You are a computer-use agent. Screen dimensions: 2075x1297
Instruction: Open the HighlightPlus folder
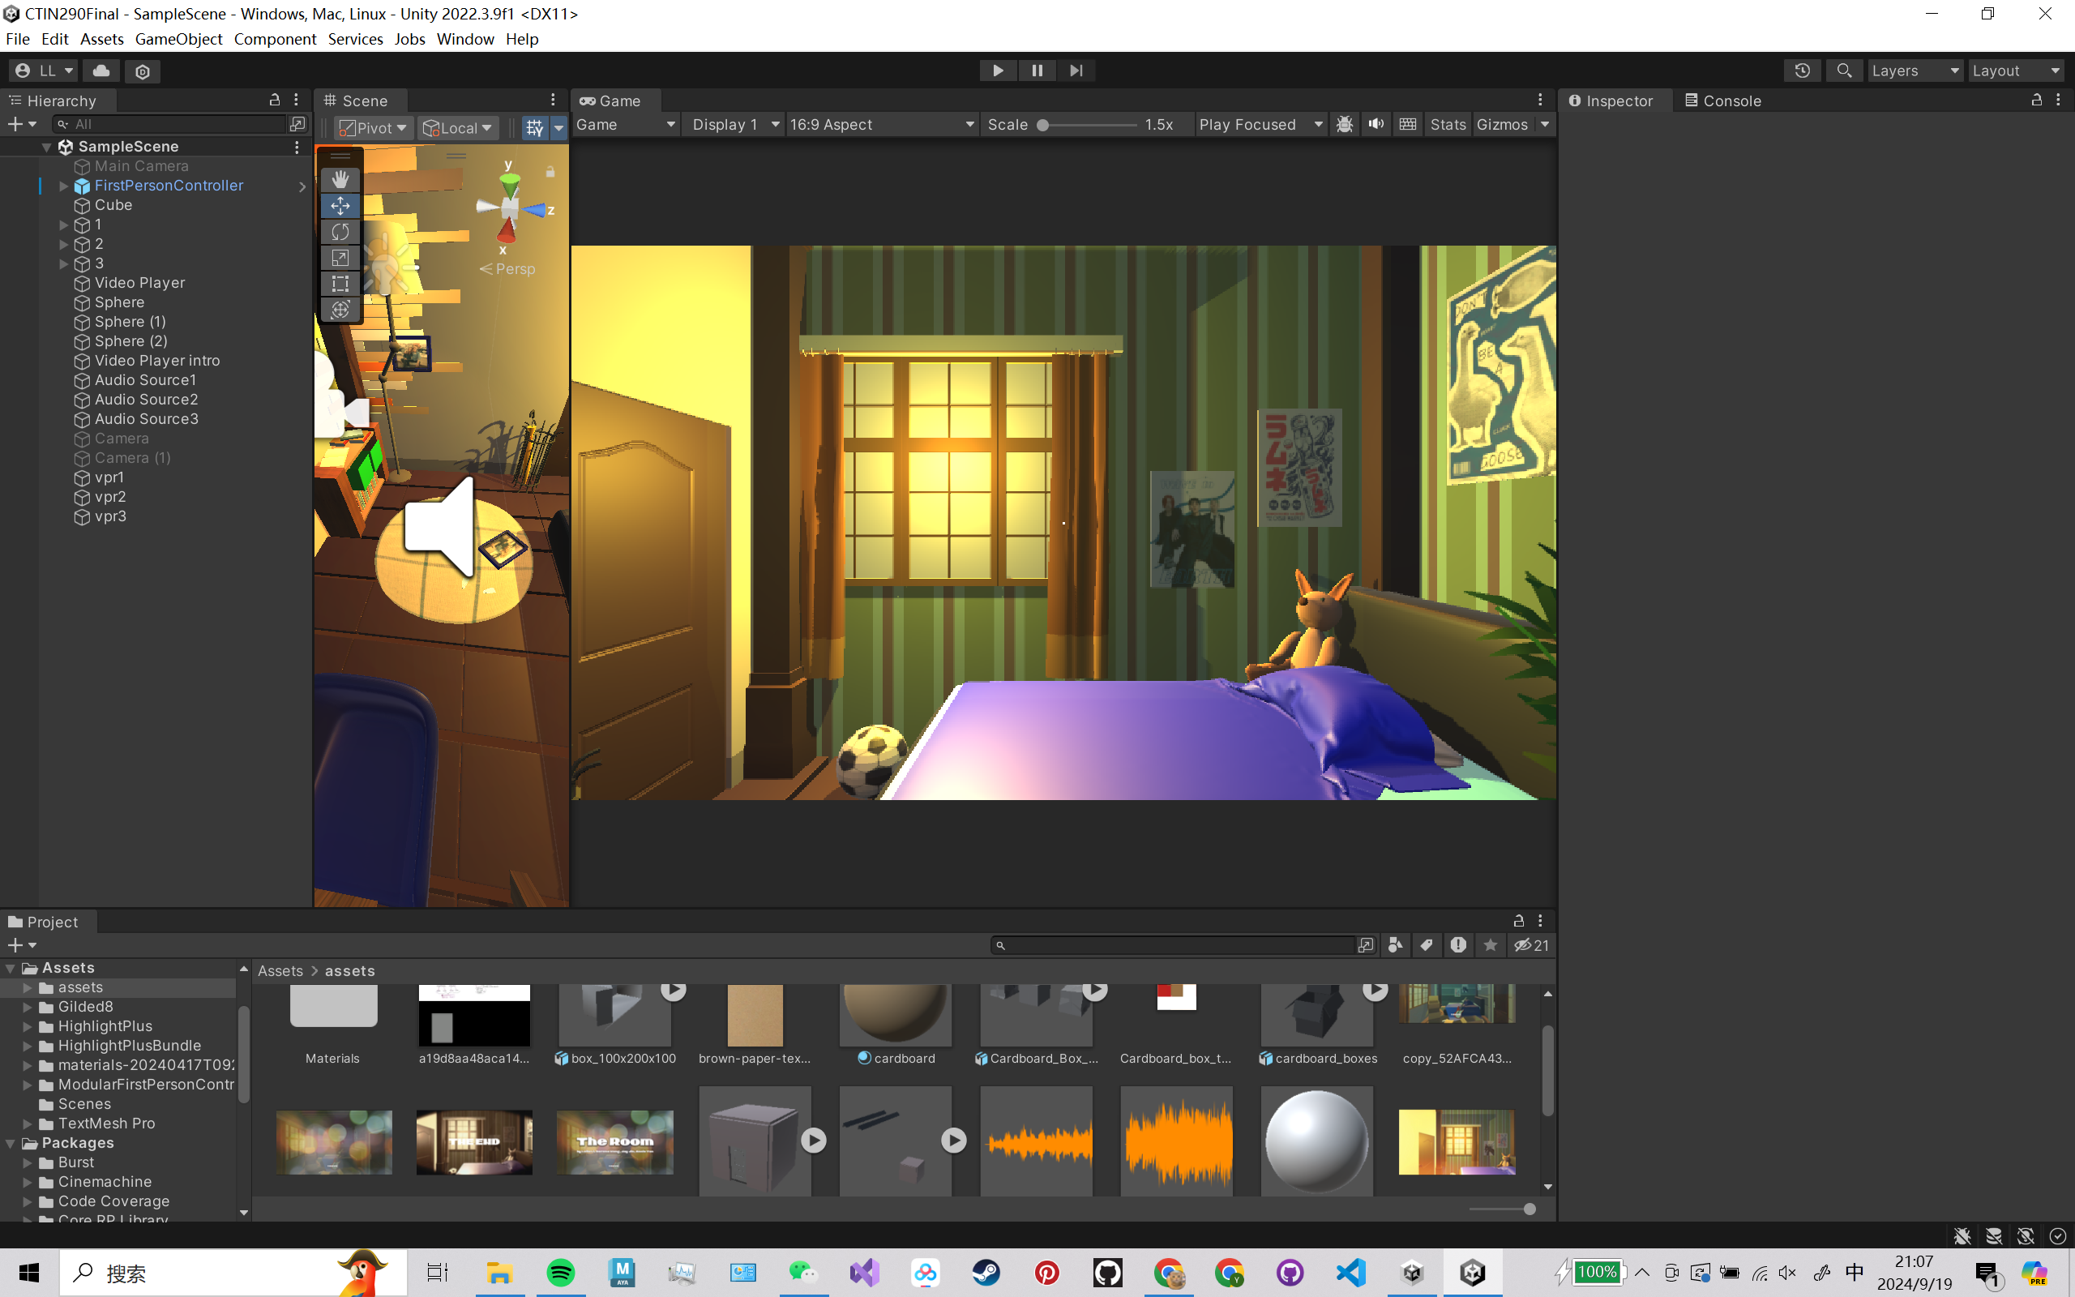[105, 1026]
